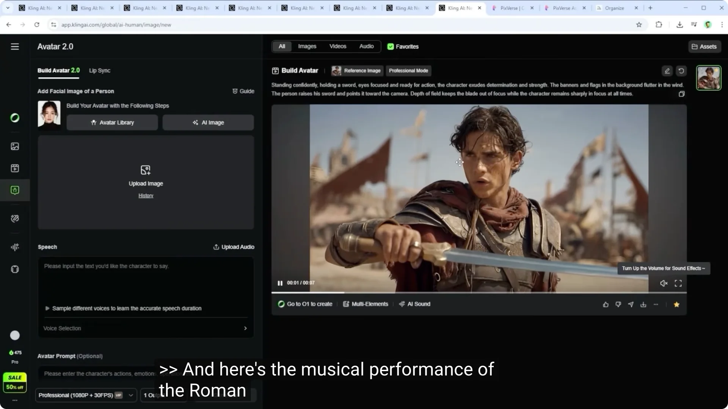This screenshot has height=409, width=728.
Task: Open the Guide link
Action: pyautogui.click(x=243, y=91)
